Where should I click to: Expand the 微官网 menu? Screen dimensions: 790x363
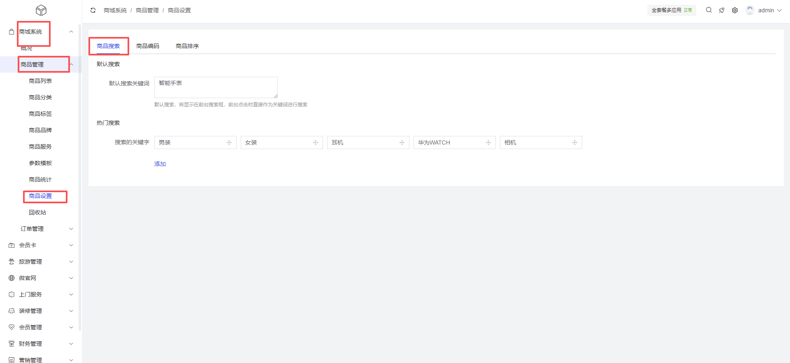(71, 278)
